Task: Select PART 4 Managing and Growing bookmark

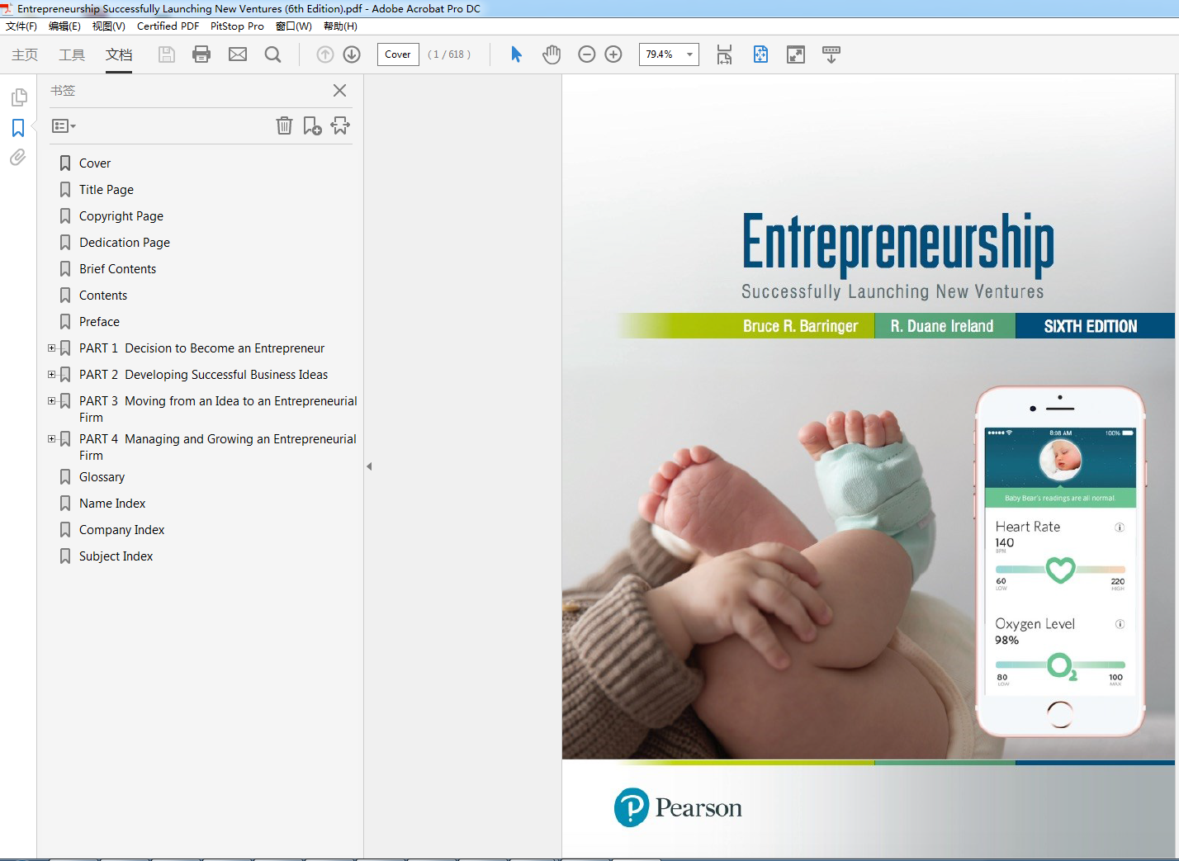Action: pyautogui.click(x=217, y=447)
